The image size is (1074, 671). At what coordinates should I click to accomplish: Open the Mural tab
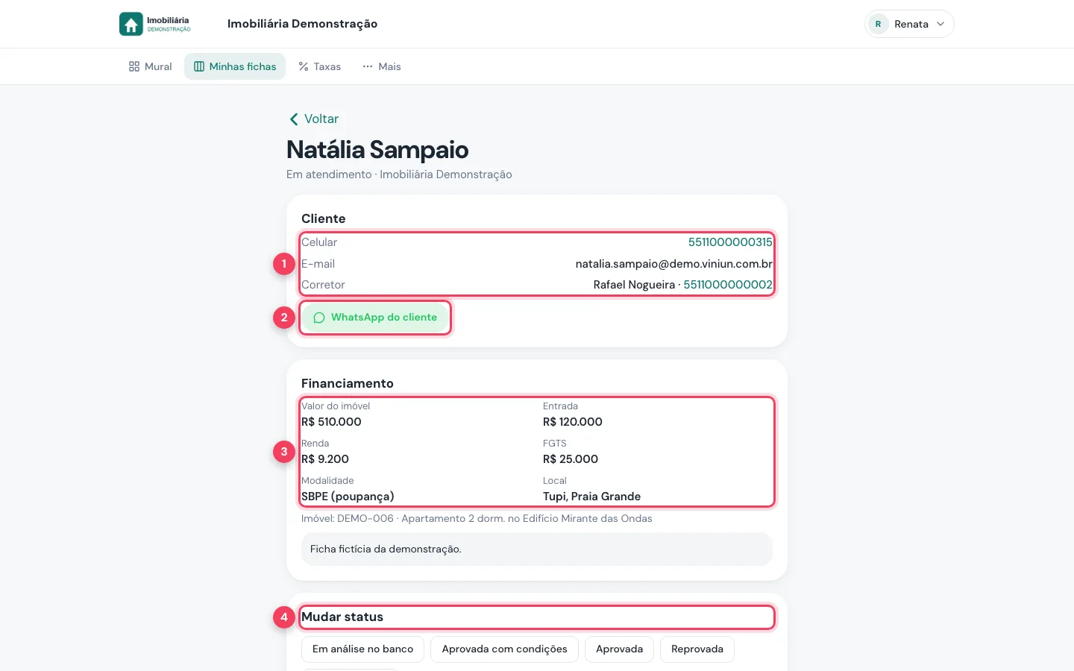point(150,66)
